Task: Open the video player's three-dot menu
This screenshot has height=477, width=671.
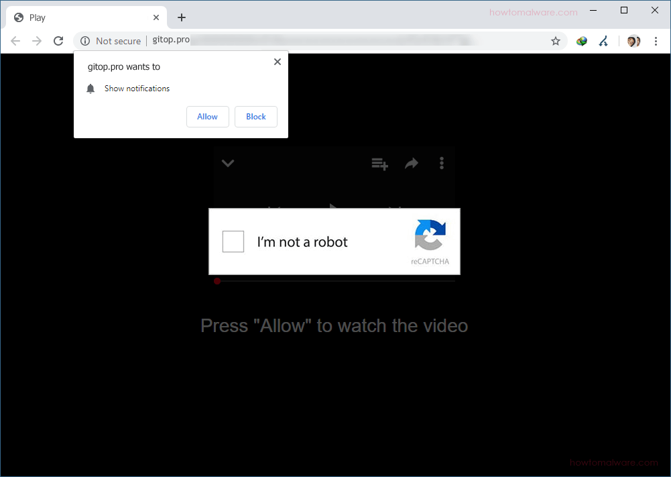Action: point(442,163)
